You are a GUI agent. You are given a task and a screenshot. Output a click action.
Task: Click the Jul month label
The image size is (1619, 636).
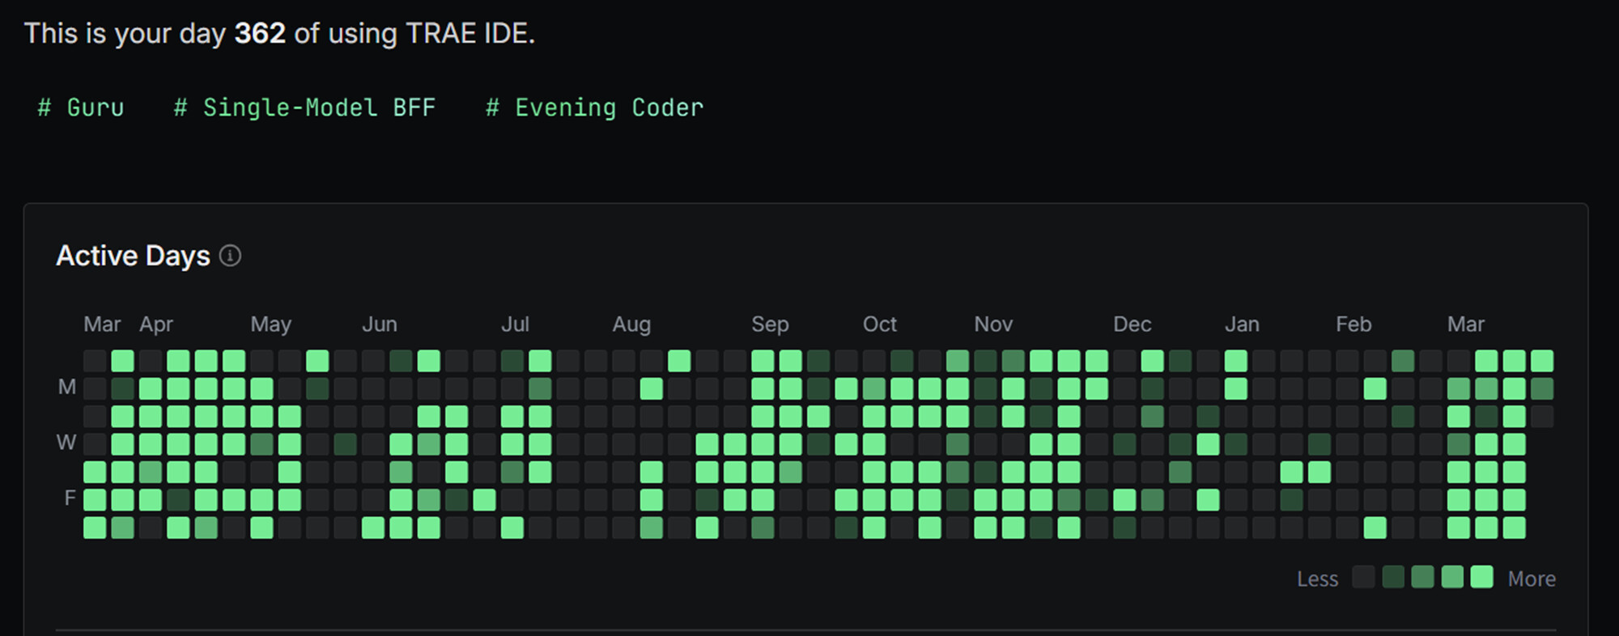(x=515, y=324)
